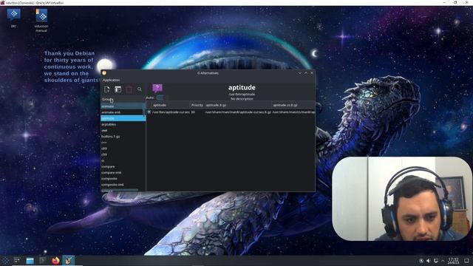This screenshot has height=266, width=473.
Task: Open the induction manual desktop shortcut
Action: coord(41,20)
